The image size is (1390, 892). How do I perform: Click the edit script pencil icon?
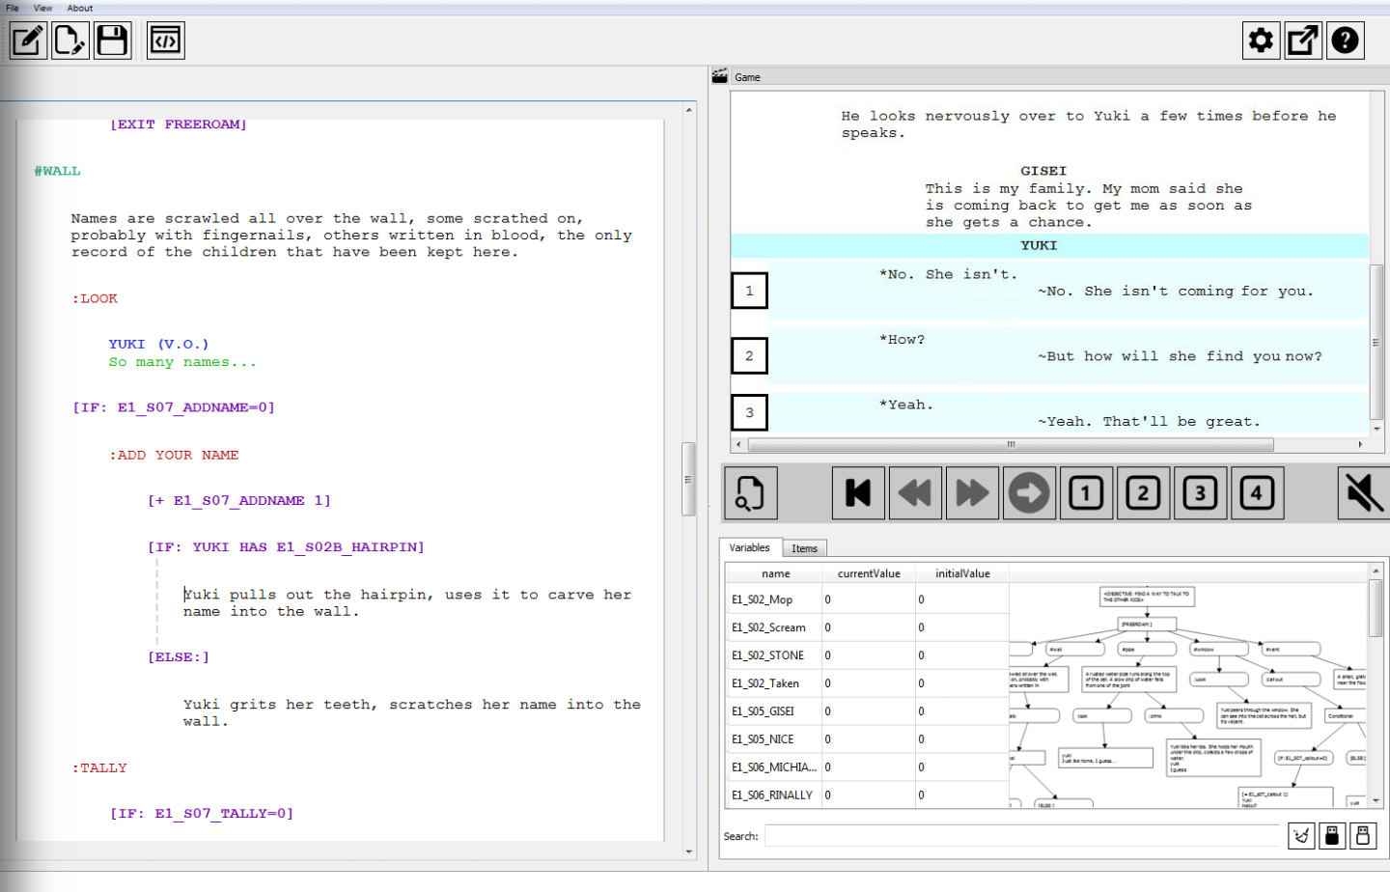pyautogui.click(x=28, y=41)
